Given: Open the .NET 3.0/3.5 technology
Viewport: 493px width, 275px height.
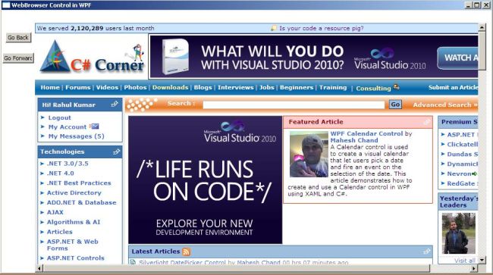Looking at the screenshot, I should coord(68,164).
